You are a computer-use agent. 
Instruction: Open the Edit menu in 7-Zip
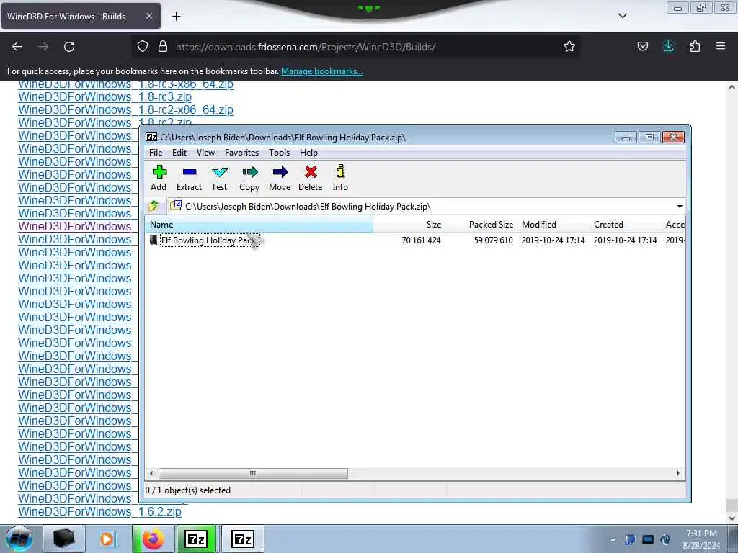179,153
